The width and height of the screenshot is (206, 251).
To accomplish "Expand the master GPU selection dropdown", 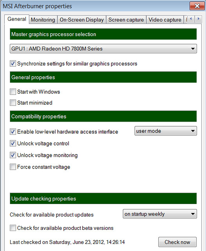I will [x=103, y=49].
